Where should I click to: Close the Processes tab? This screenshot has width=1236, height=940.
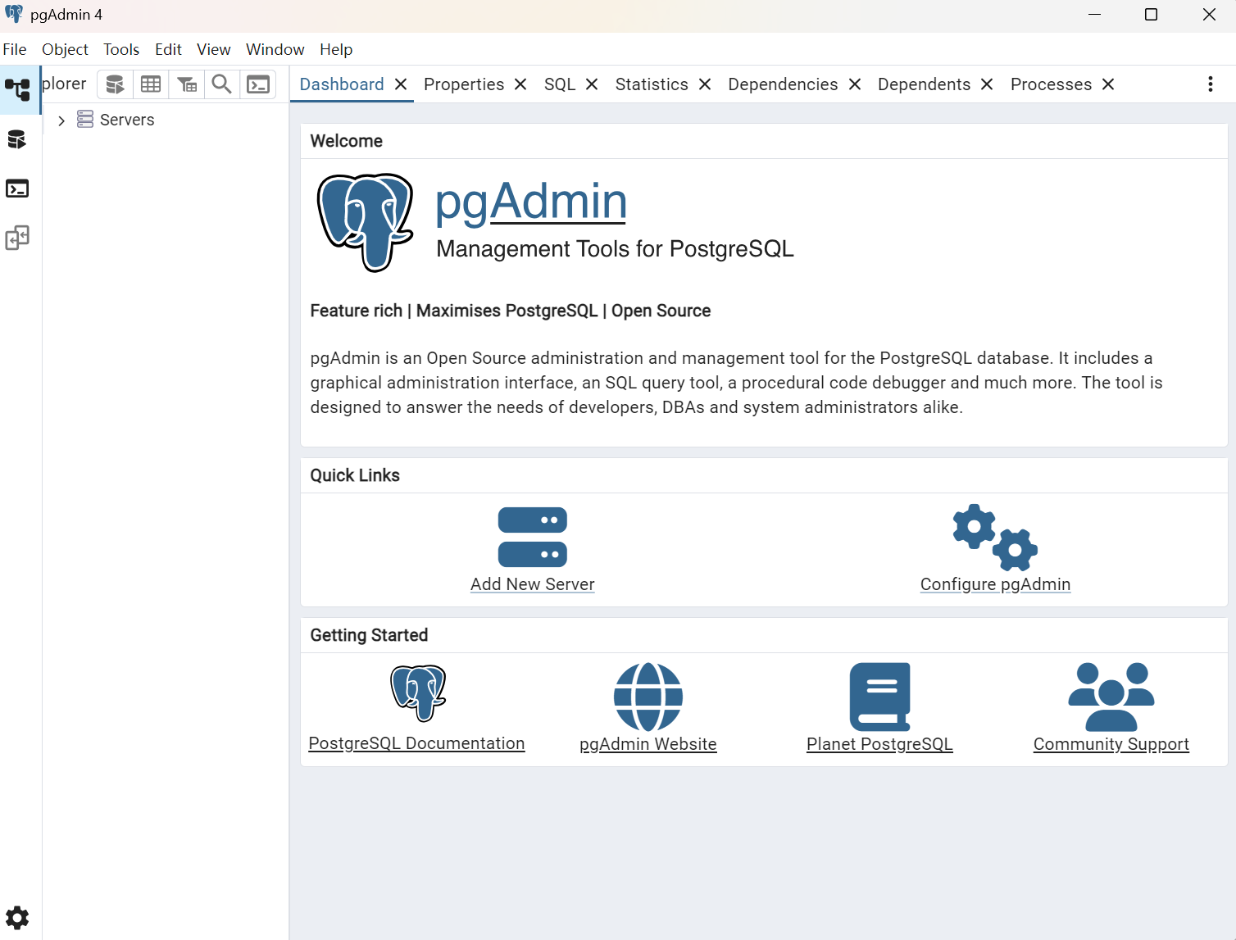[x=1108, y=84]
